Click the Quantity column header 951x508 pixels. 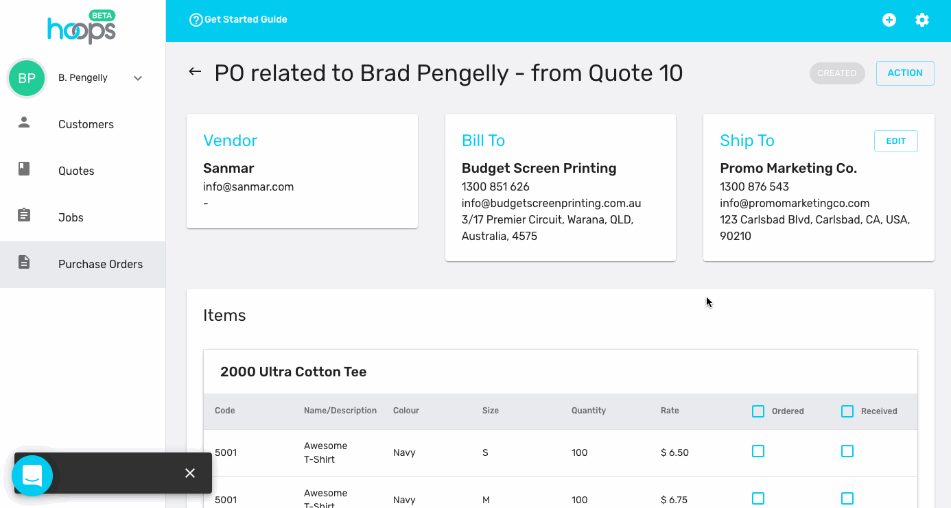[x=589, y=411]
